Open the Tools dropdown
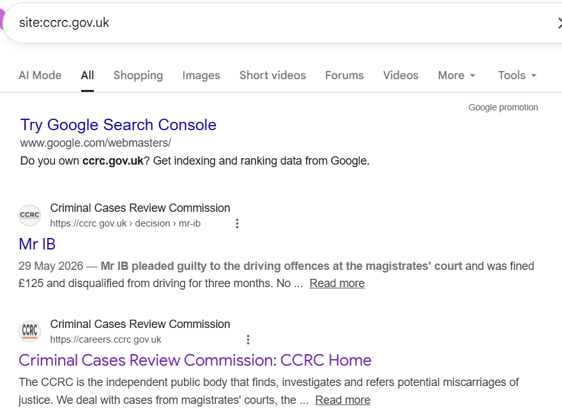 coord(517,75)
